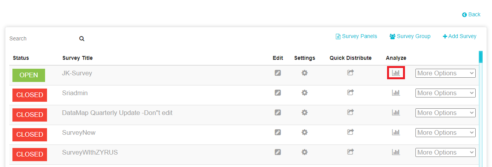Edit the DataMap Quarterly Update survey
This screenshot has width=492, height=167.
click(x=277, y=112)
